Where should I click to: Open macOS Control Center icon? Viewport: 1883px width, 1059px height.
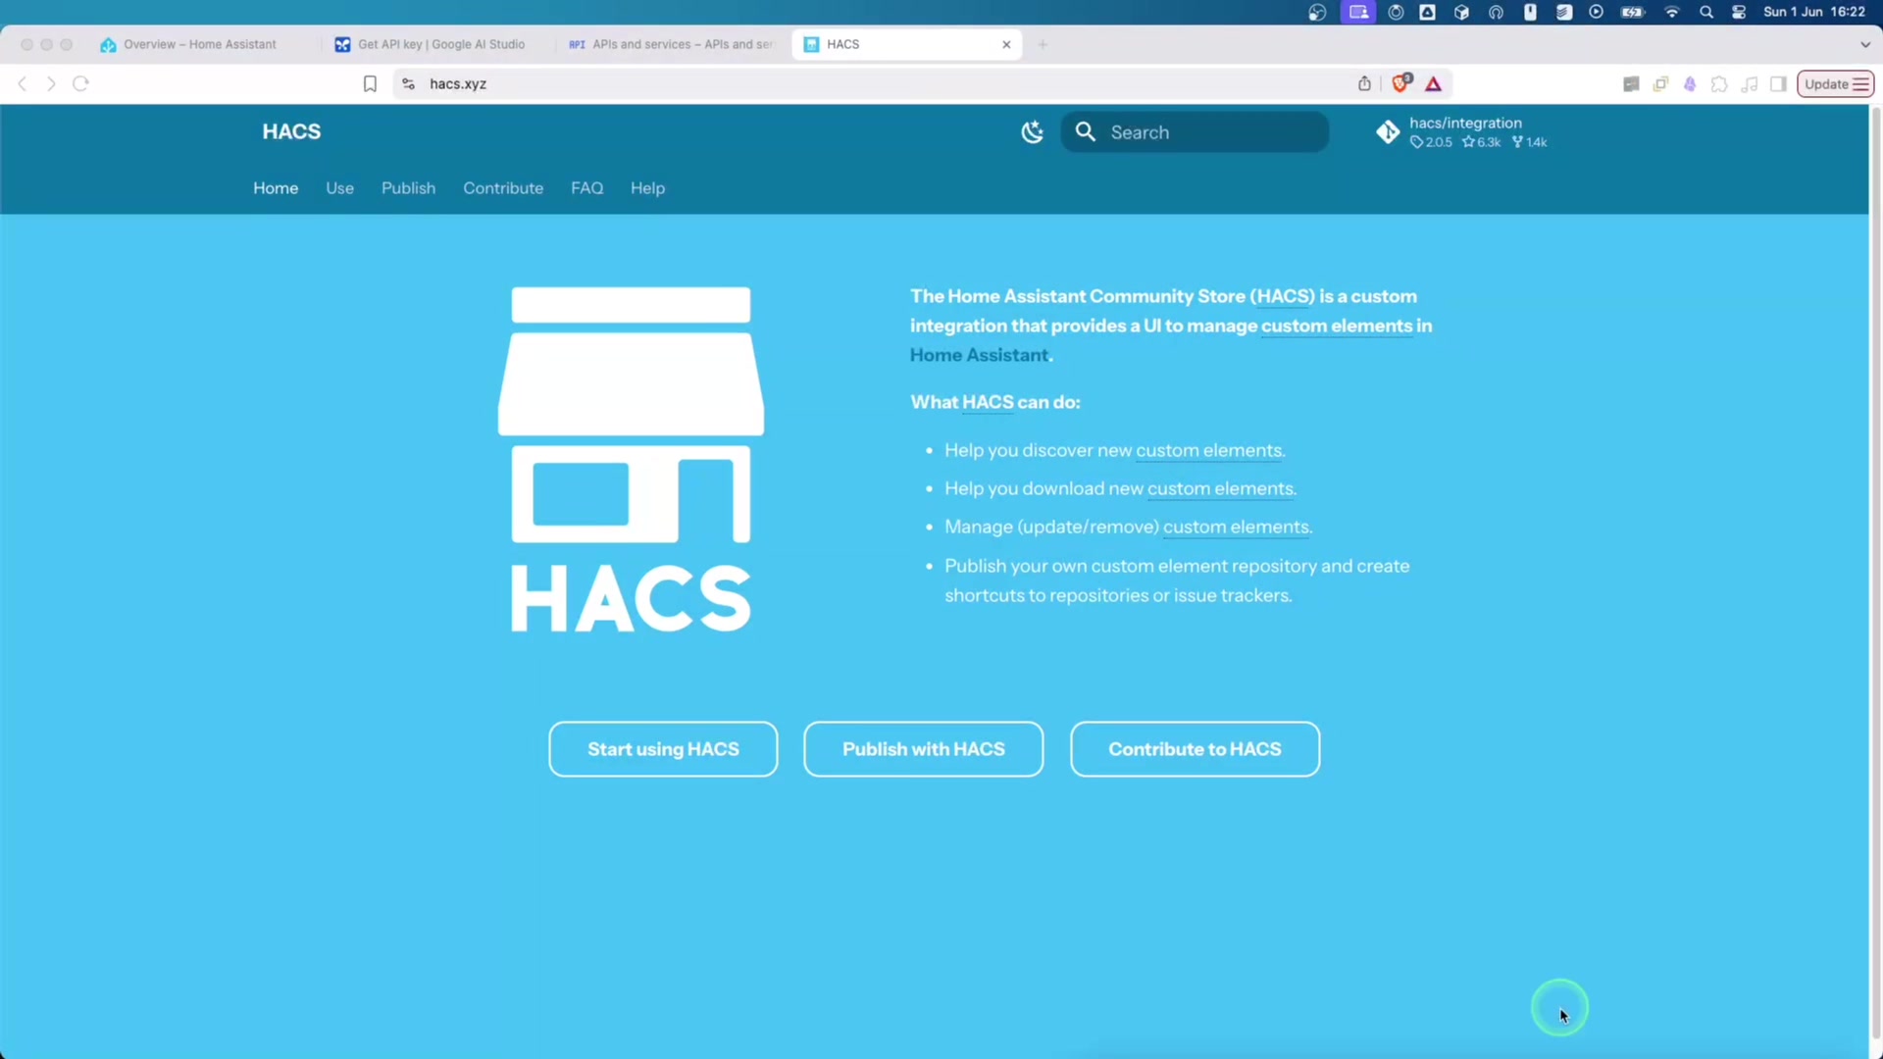[1739, 12]
